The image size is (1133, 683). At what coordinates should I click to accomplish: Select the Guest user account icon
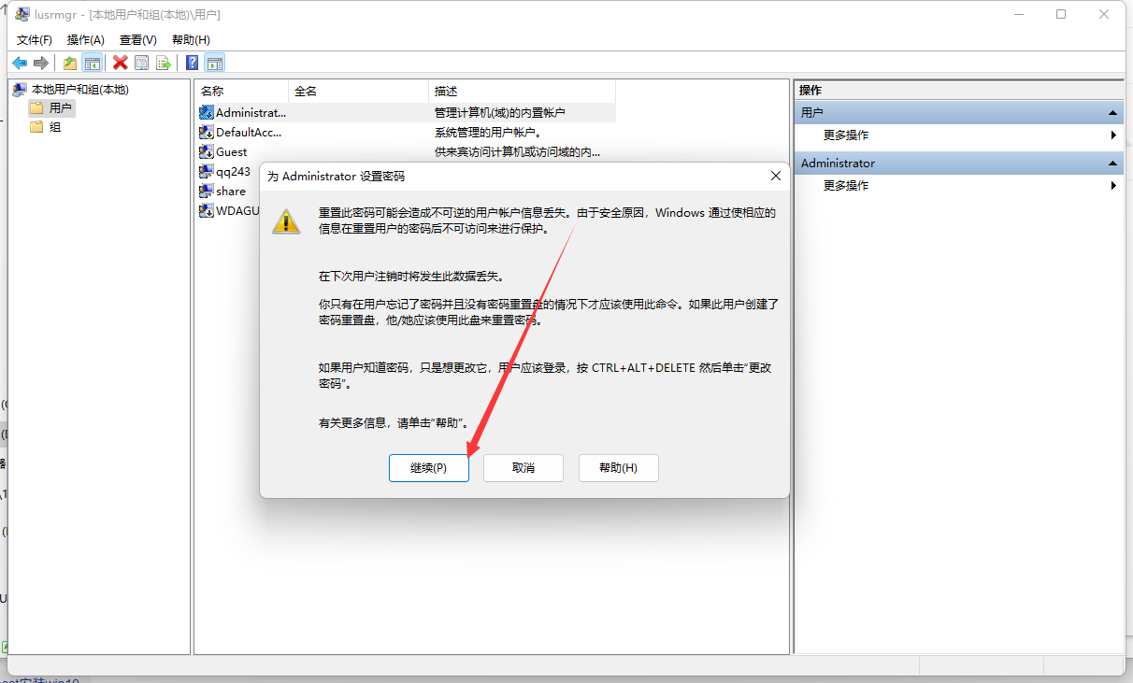pyautogui.click(x=207, y=151)
